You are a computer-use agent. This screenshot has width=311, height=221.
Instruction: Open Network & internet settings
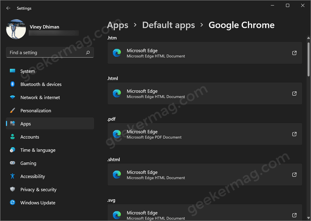tap(50, 97)
